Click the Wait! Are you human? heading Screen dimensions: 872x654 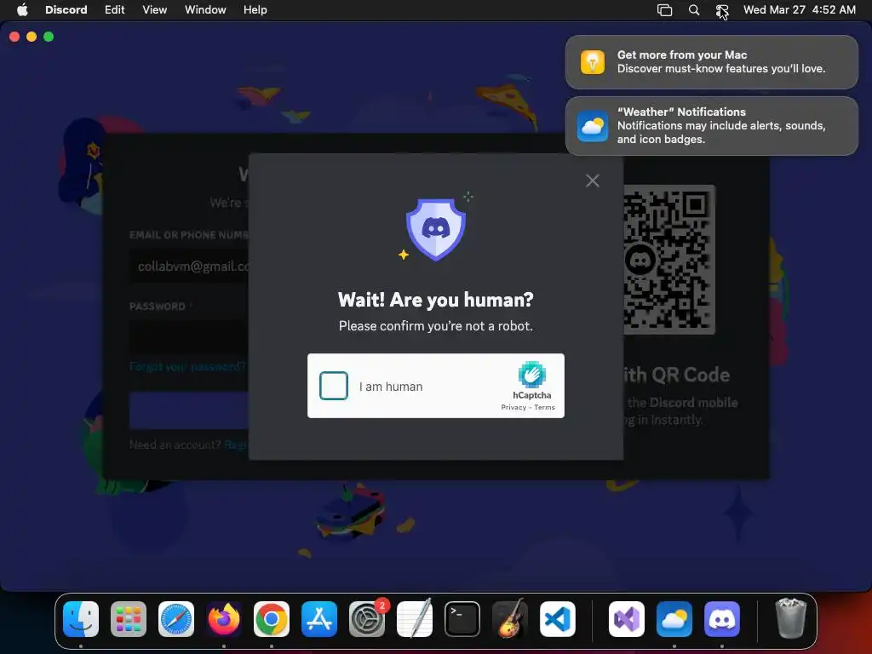click(x=436, y=300)
